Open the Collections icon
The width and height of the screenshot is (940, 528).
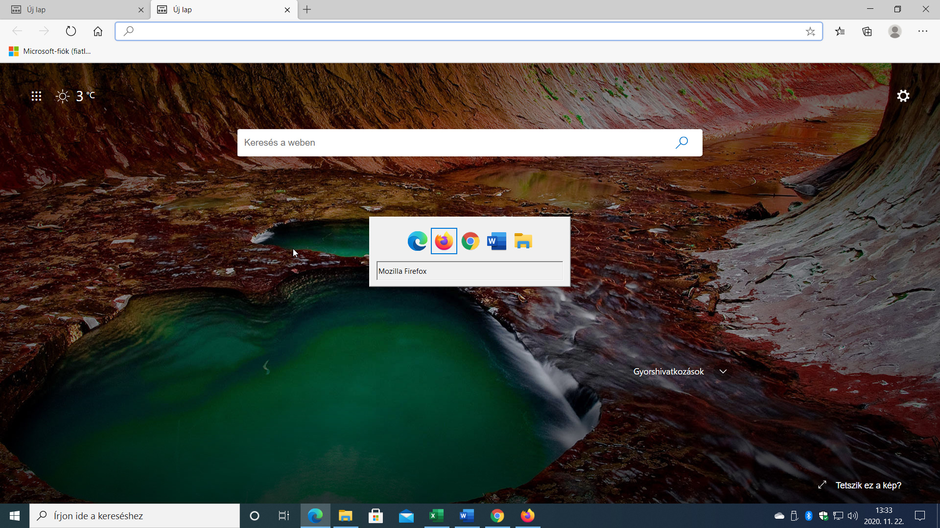point(867,32)
